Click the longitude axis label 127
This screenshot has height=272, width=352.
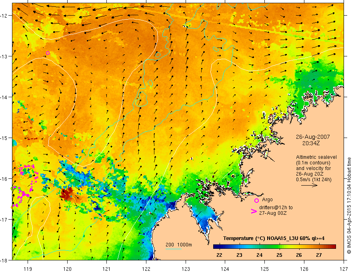point(344,269)
